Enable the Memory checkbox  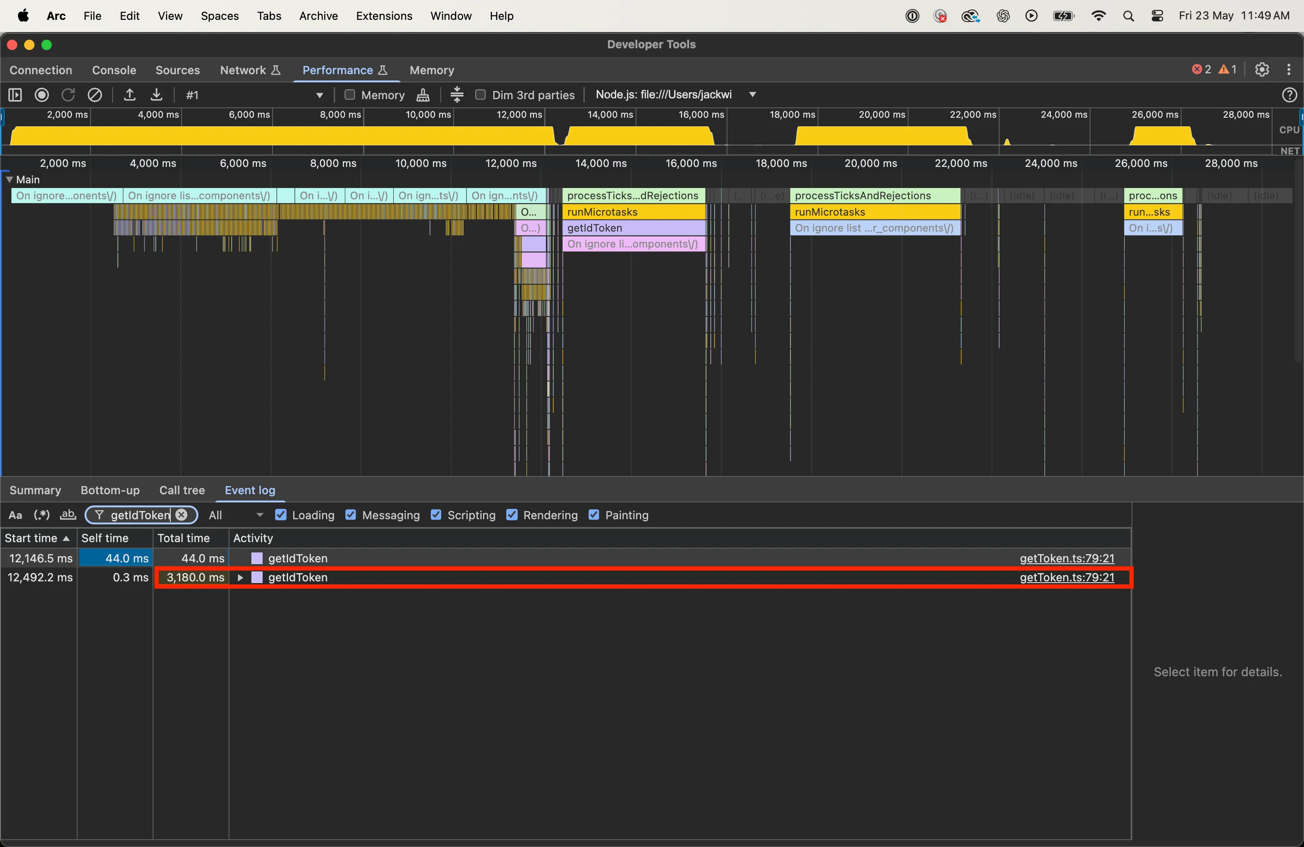pos(350,95)
